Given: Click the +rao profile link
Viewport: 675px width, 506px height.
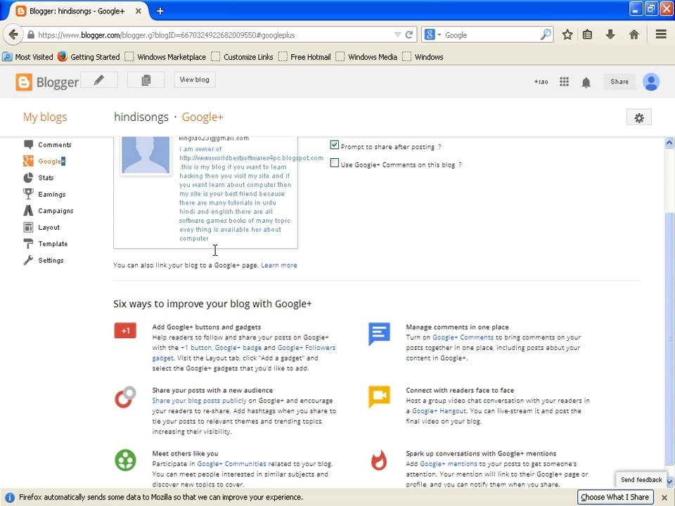Looking at the screenshot, I should [x=541, y=82].
